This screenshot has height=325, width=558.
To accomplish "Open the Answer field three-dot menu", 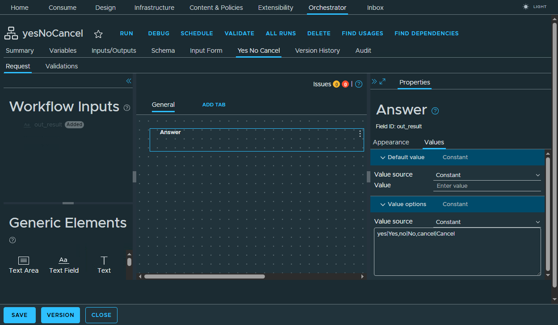I will point(360,134).
